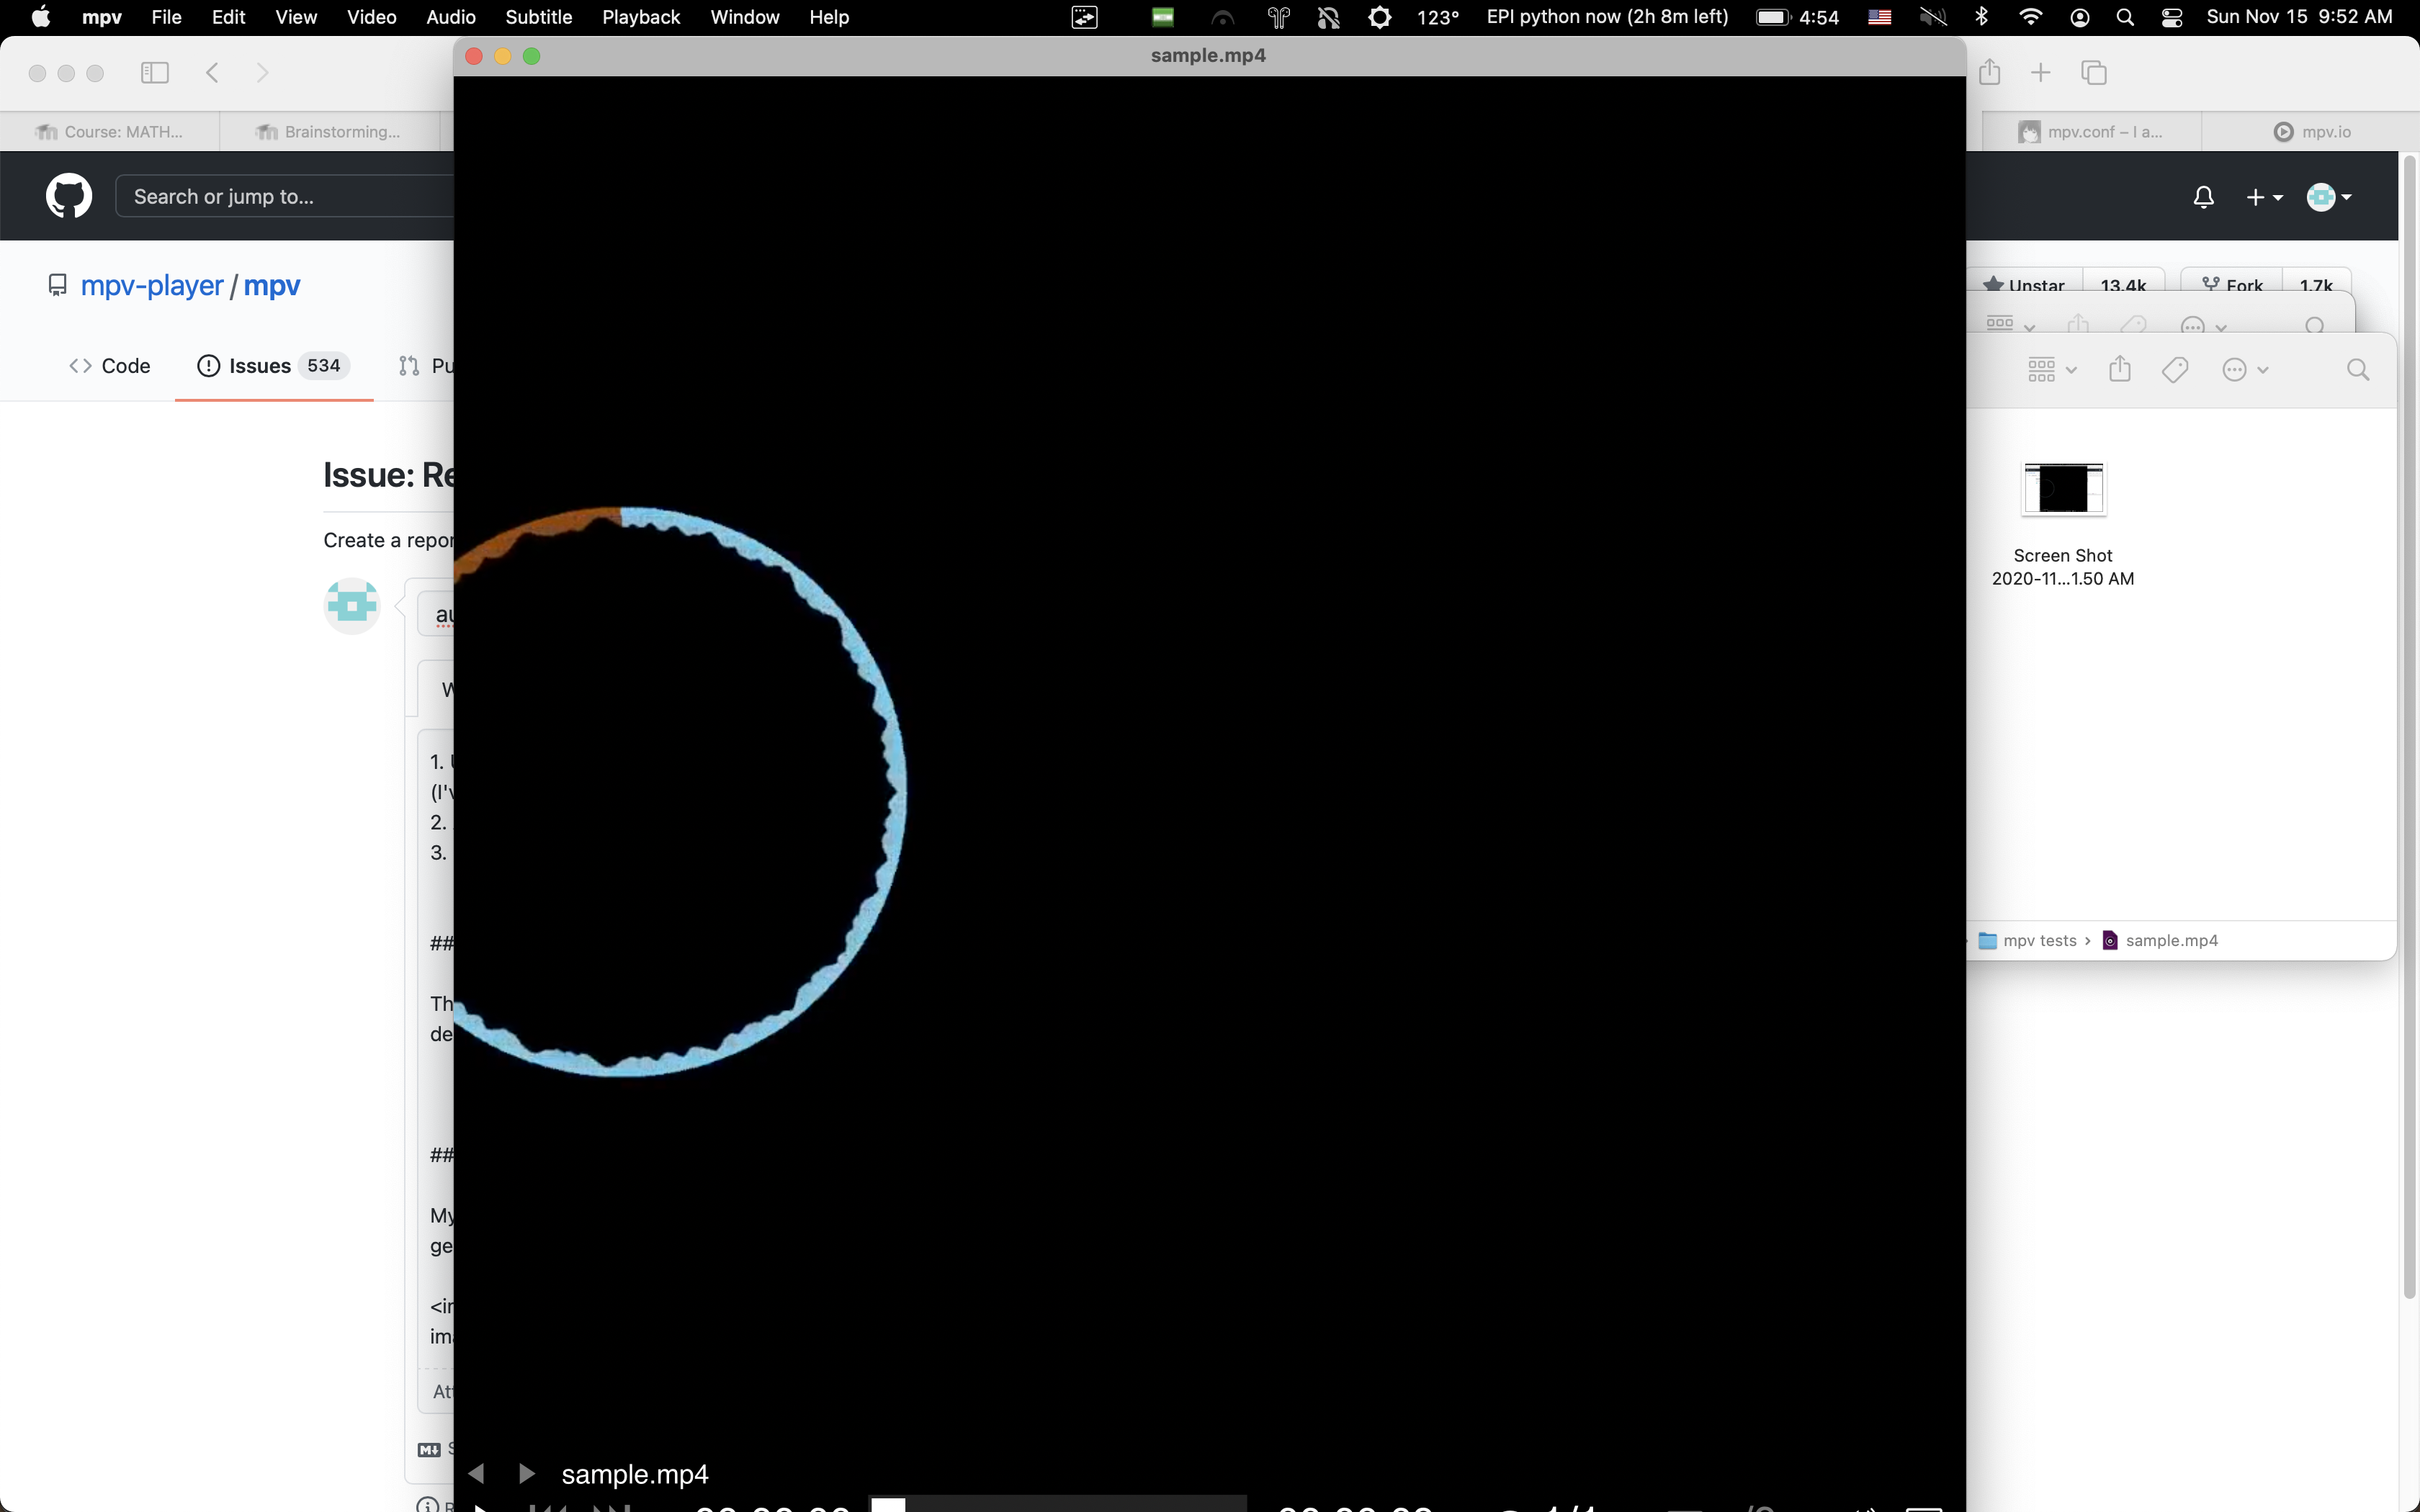Screen dimensions: 2420x1512
Task: Open the mpv application menu
Action: coord(102,17)
